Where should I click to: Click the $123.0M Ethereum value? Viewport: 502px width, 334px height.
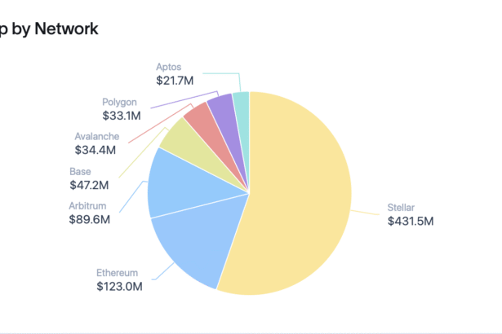pos(120,286)
